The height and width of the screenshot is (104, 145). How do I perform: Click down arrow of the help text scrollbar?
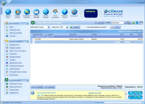coord(126,98)
